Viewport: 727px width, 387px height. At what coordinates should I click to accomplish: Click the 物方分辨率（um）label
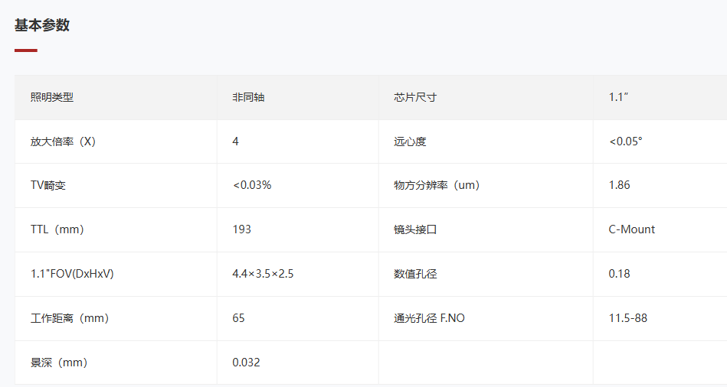point(437,185)
